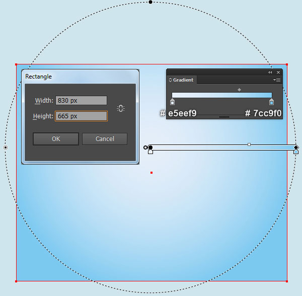Image resolution: width=302 pixels, height=296 pixels.
Task: Click the # 7cc9f0 hex annotation text
Action: 263,113
